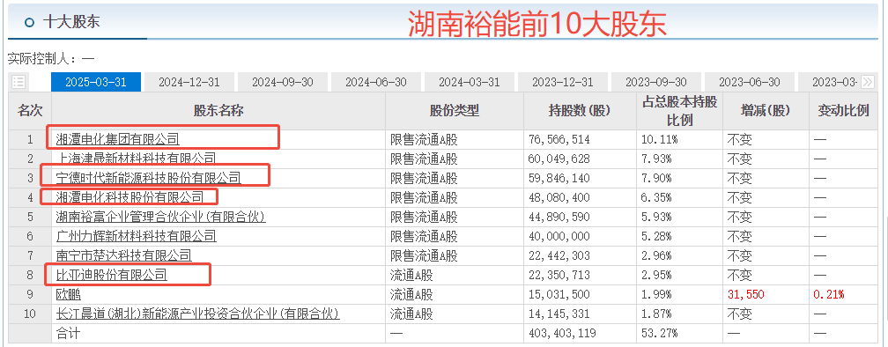Click 限售流通A股 in 湘潭电化集团 row
This screenshot has height=347, width=888.
424,139
